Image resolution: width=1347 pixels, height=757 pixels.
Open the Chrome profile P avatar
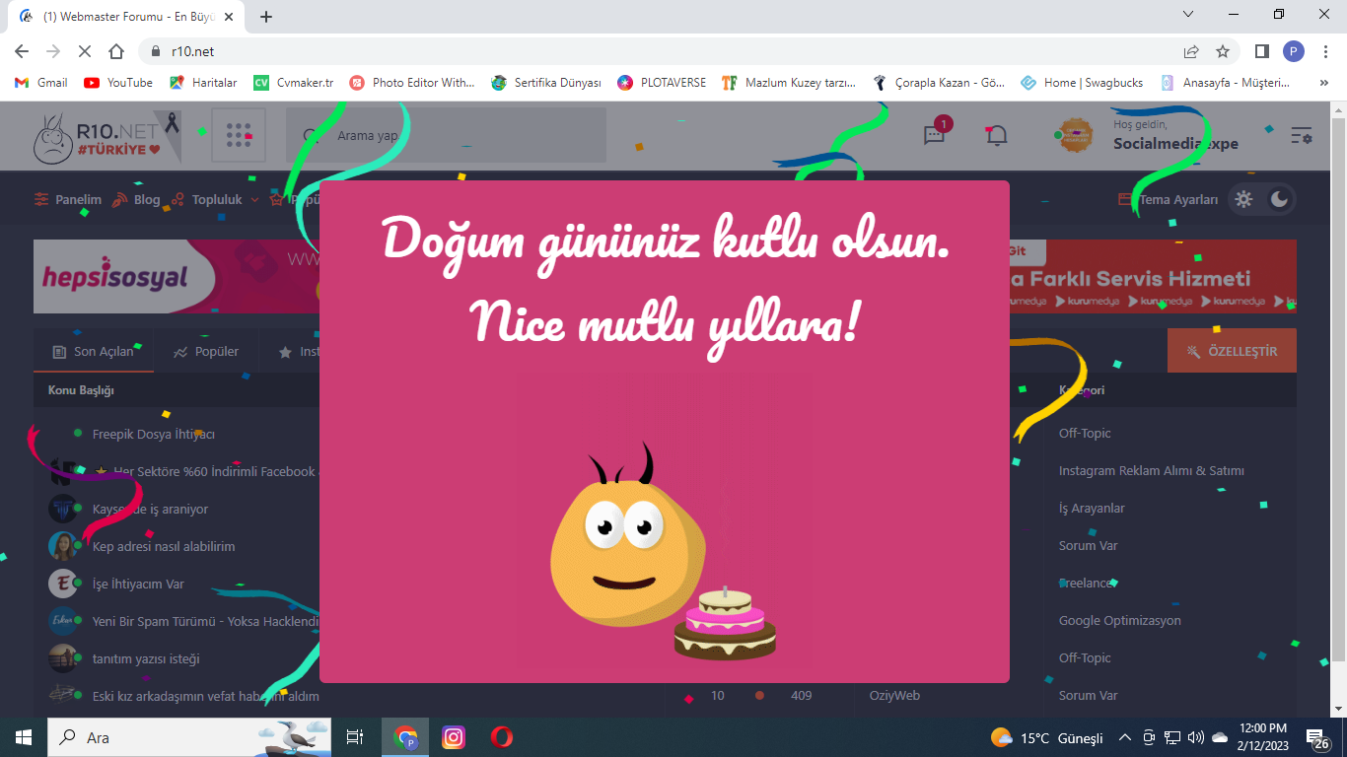[x=1294, y=51]
